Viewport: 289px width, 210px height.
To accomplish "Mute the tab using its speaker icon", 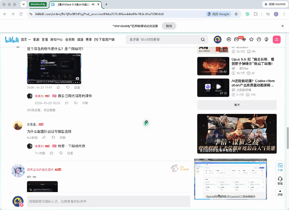I will 93,4.
